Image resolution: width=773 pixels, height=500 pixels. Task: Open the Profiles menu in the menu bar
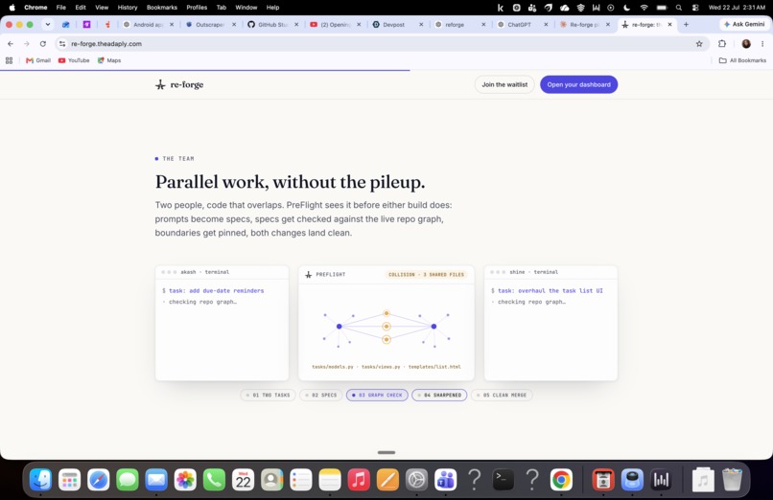pyautogui.click(x=197, y=8)
